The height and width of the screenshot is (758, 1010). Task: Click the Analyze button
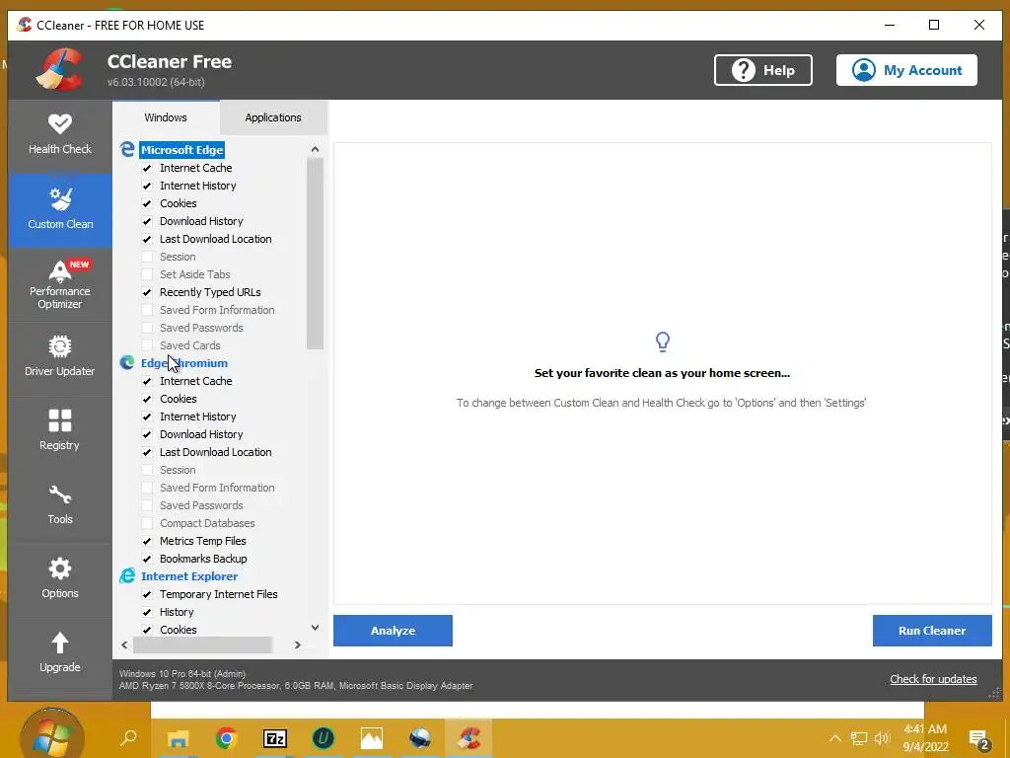tap(393, 631)
